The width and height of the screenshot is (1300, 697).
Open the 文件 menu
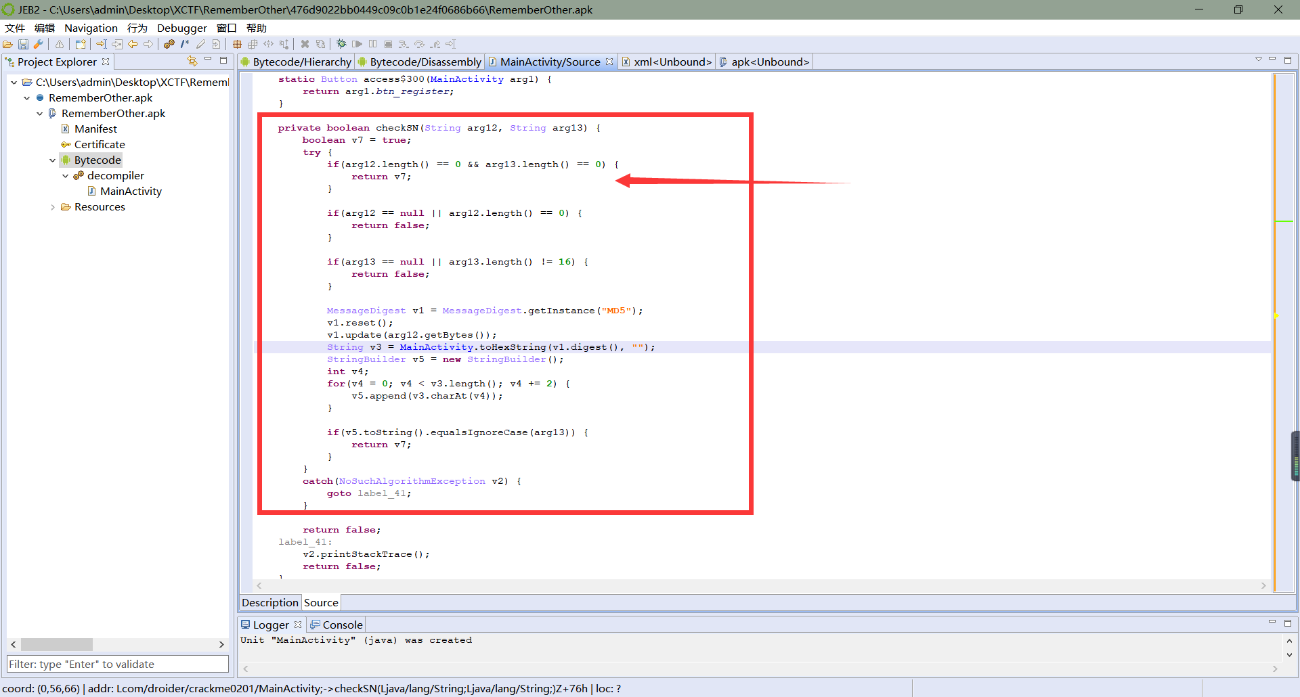15,28
